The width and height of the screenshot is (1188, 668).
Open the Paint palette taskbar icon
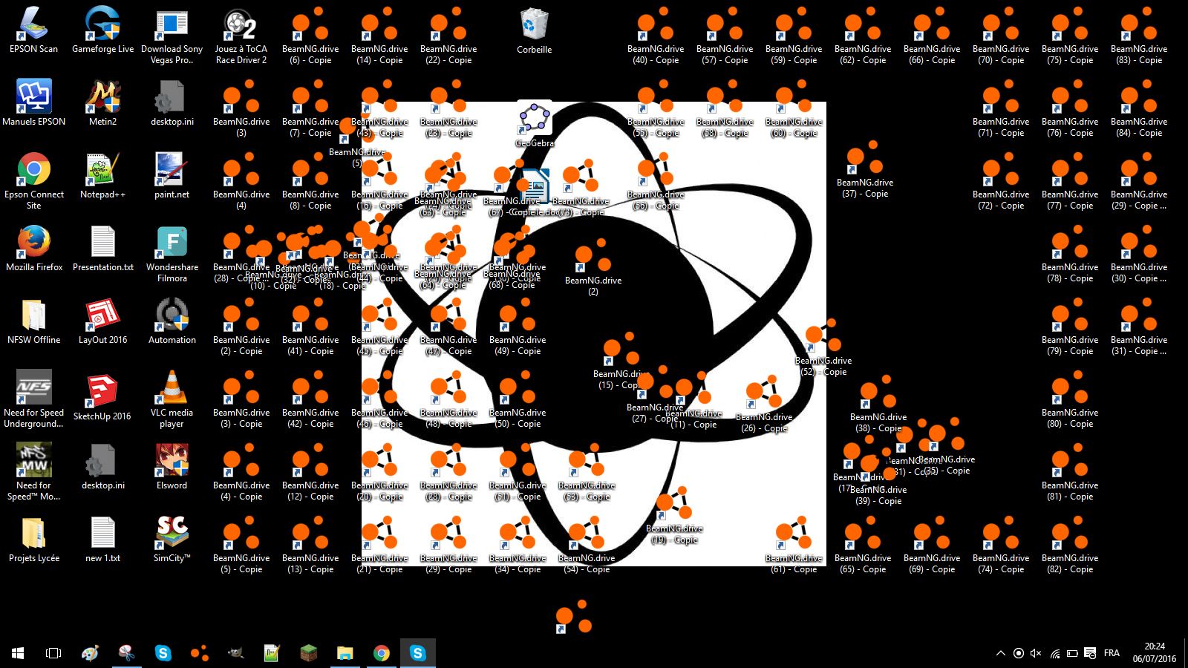point(90,653)
